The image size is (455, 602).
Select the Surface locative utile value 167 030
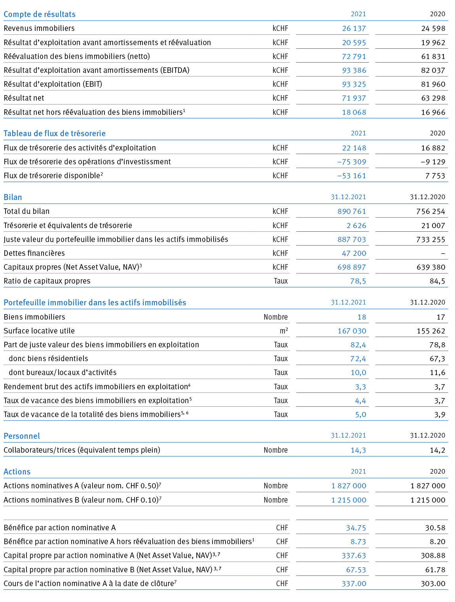[x=352, y=331]
